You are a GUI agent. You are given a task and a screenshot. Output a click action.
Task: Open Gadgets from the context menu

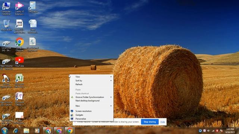91,115
